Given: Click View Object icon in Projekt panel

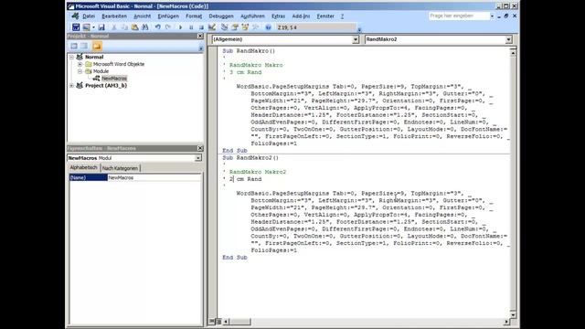Looking at the screenshot, I should (85, 46).
